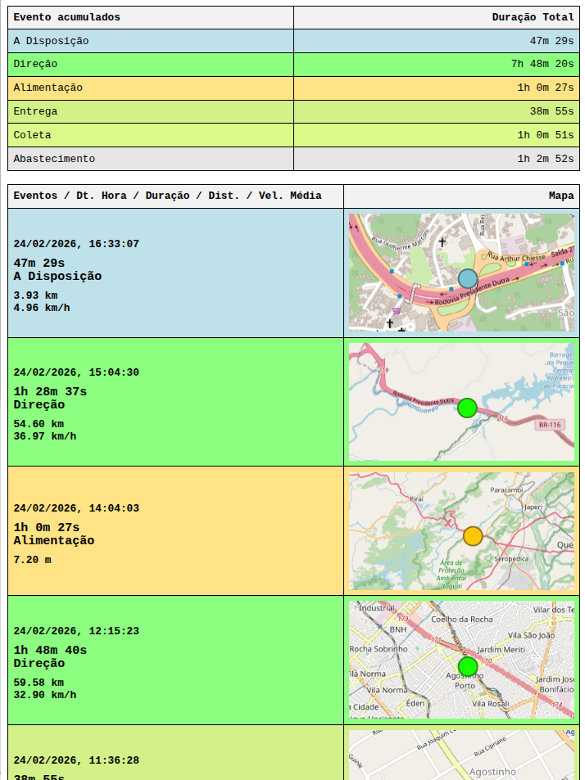The image size is (585, 780).
Task: Click the orange marker on the Alimentação map
Action: pyautogui.click(x=473, y=536)
